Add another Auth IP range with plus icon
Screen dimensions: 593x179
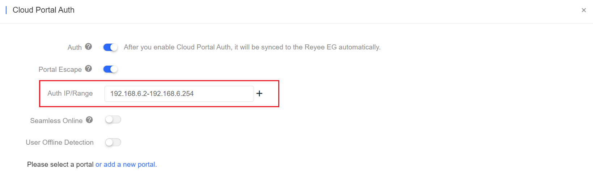coord(259,93)
